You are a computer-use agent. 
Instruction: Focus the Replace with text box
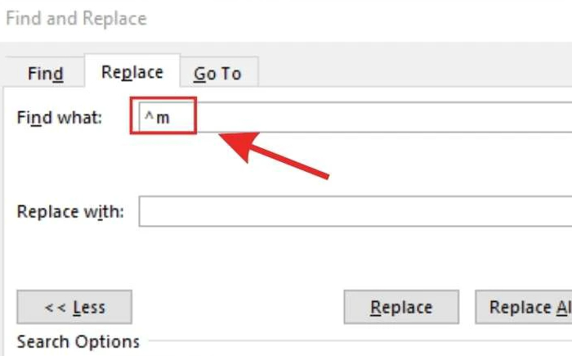pyautogui.click(x=355, y=211)
